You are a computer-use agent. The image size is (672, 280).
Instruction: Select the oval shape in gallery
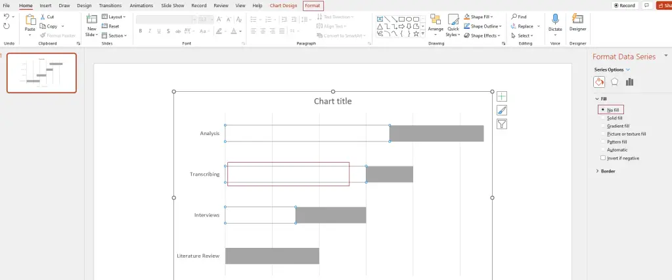[409, 19]
